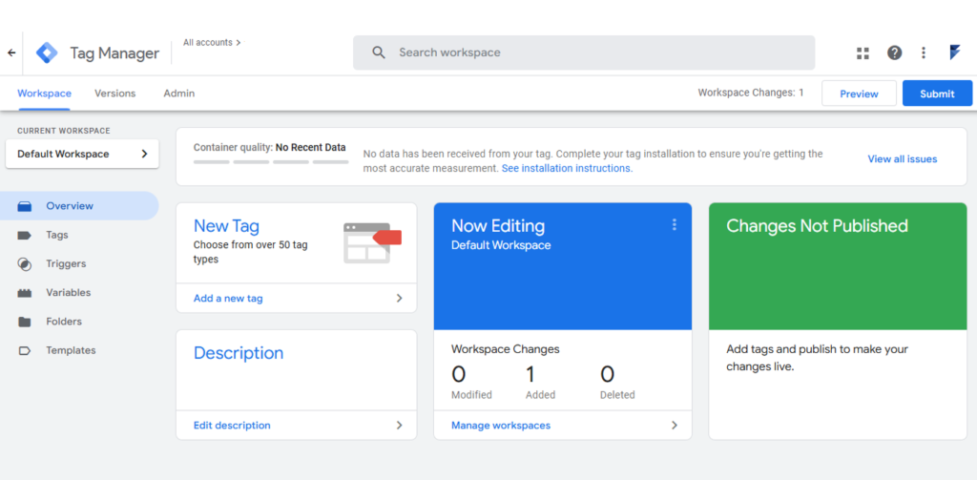Click the Tag Manager logo

(x=47, y=53)
